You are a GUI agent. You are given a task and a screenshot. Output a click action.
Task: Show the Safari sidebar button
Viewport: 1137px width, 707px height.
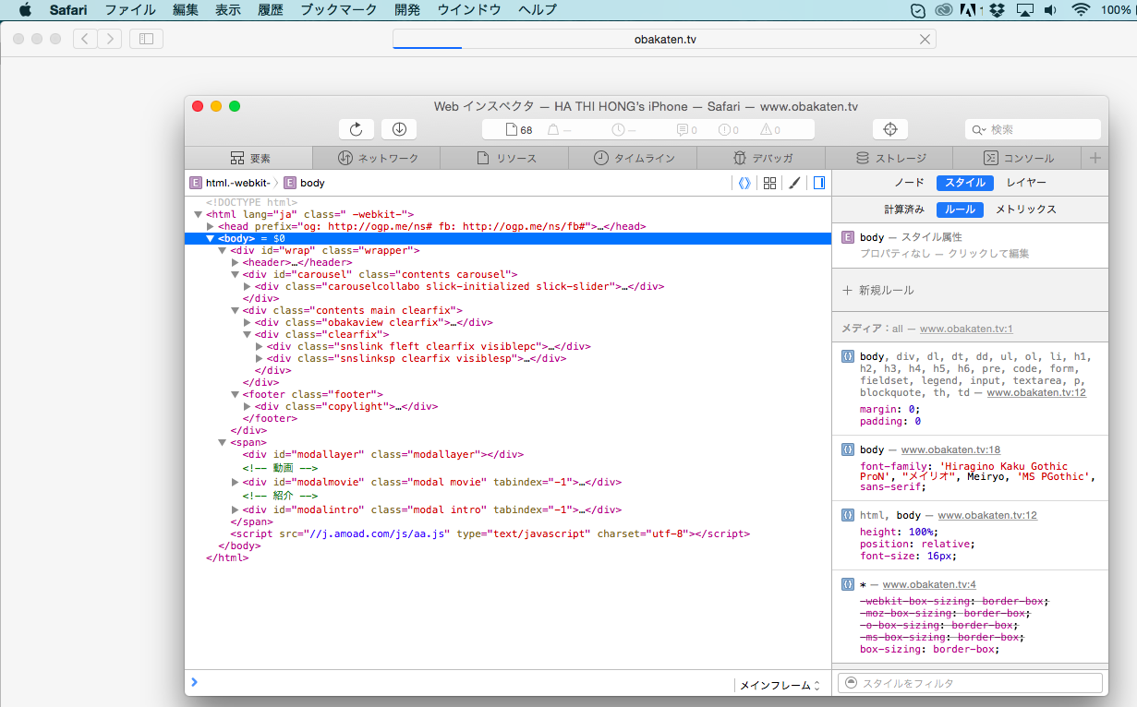click(x=146, y=39)
